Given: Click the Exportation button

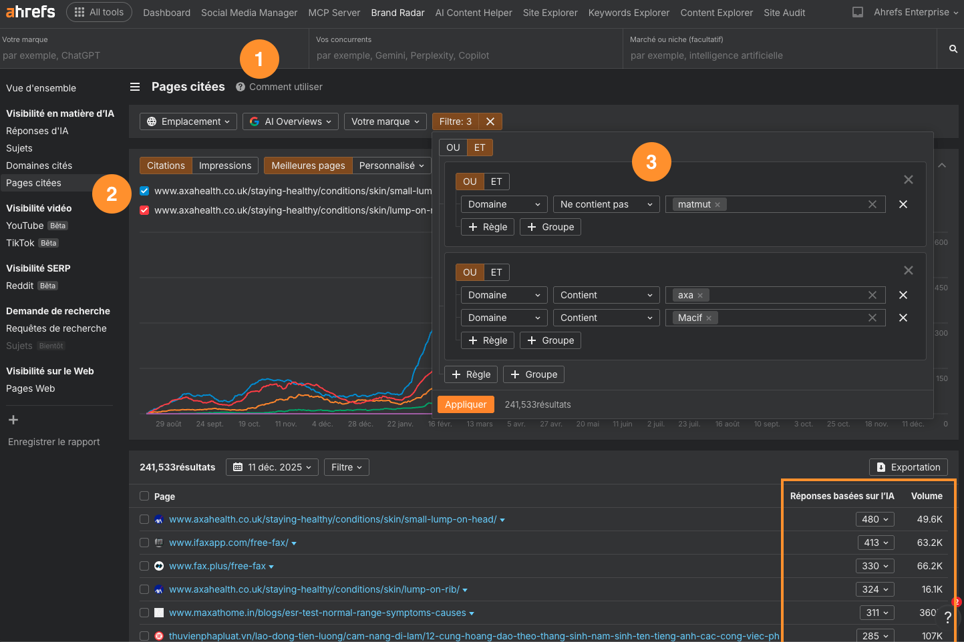Looking at the screenshot, I should 908,467.
